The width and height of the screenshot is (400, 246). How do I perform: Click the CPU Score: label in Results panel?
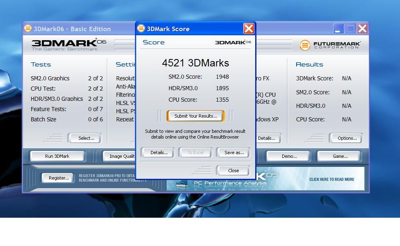pos(310,119)
